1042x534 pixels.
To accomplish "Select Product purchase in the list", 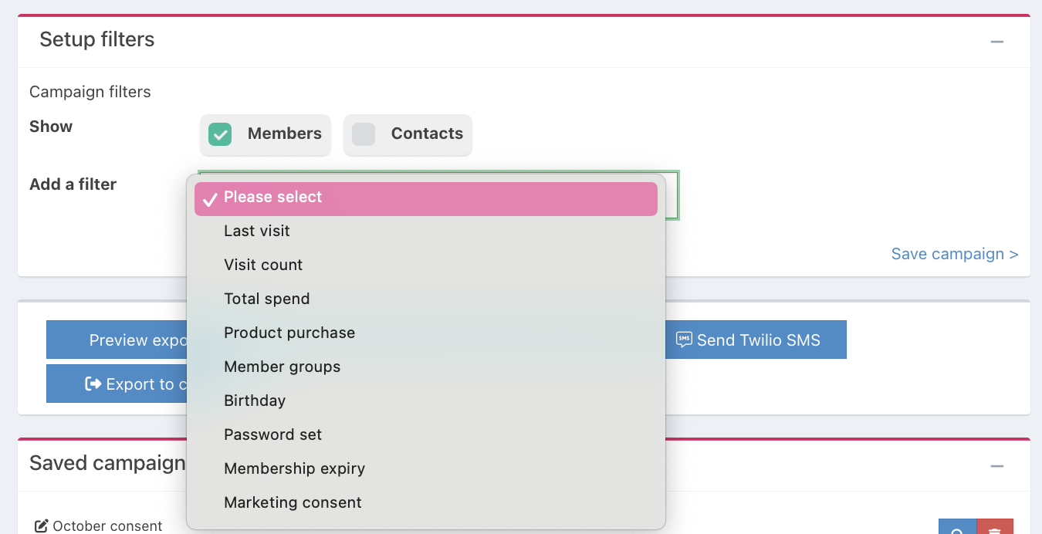I will click(289, 333).
